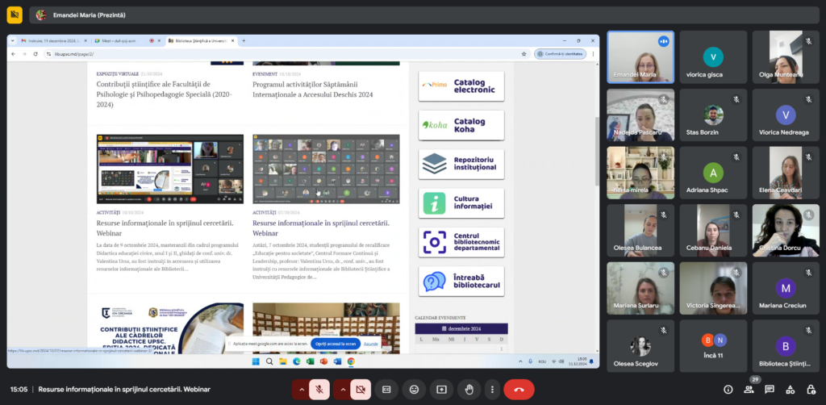826x405 pixels.
Task: Select Cristina Dorcu's video tile
Action: coord(786,231)
